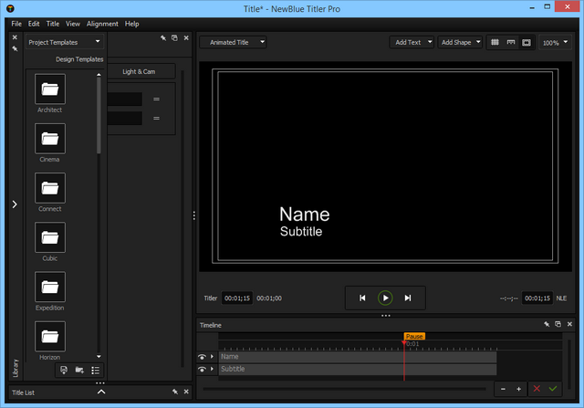584x408 pixels.
Task: Toggle the grid overlay icon
Action: (495, 42)
